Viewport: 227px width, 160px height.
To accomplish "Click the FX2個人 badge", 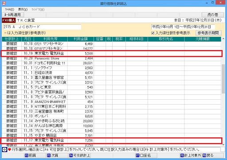I will (9, 20).
